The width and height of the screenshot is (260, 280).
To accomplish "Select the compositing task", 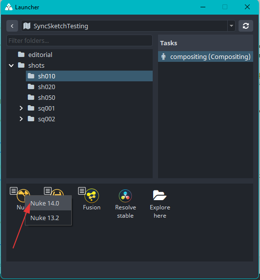I will pyautogui.click(x=205, y=56).
